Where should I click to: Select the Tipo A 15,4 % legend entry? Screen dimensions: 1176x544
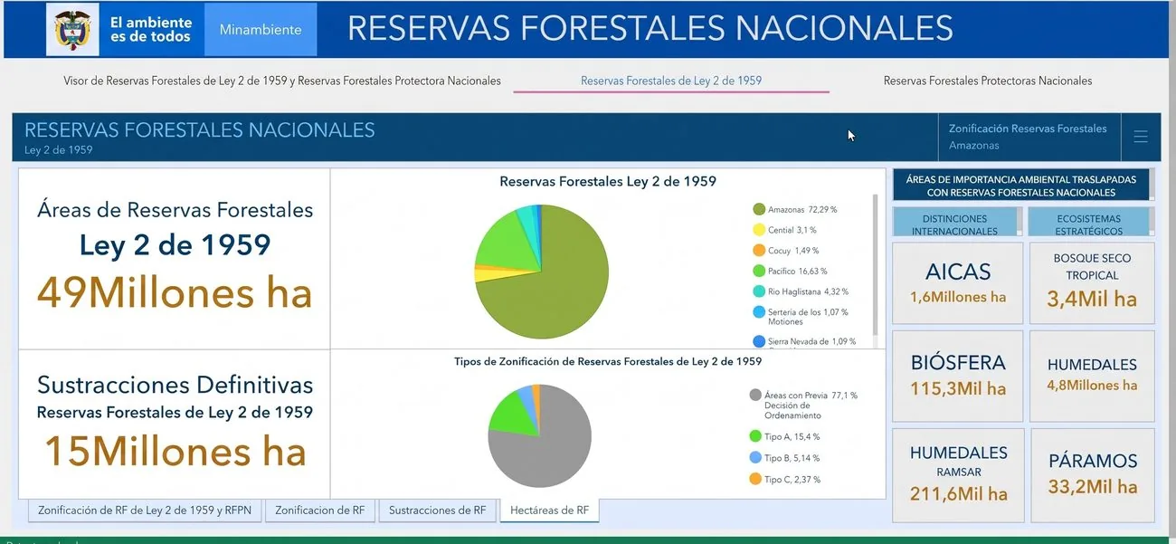point(784,436)
